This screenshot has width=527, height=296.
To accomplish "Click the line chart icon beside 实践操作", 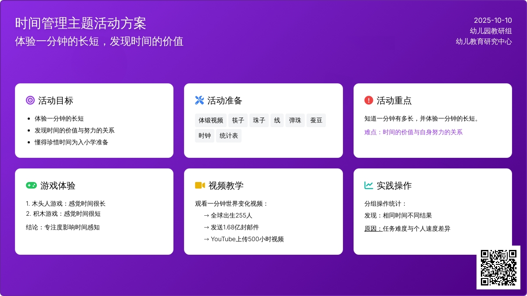I will click(x=368, y=185).
